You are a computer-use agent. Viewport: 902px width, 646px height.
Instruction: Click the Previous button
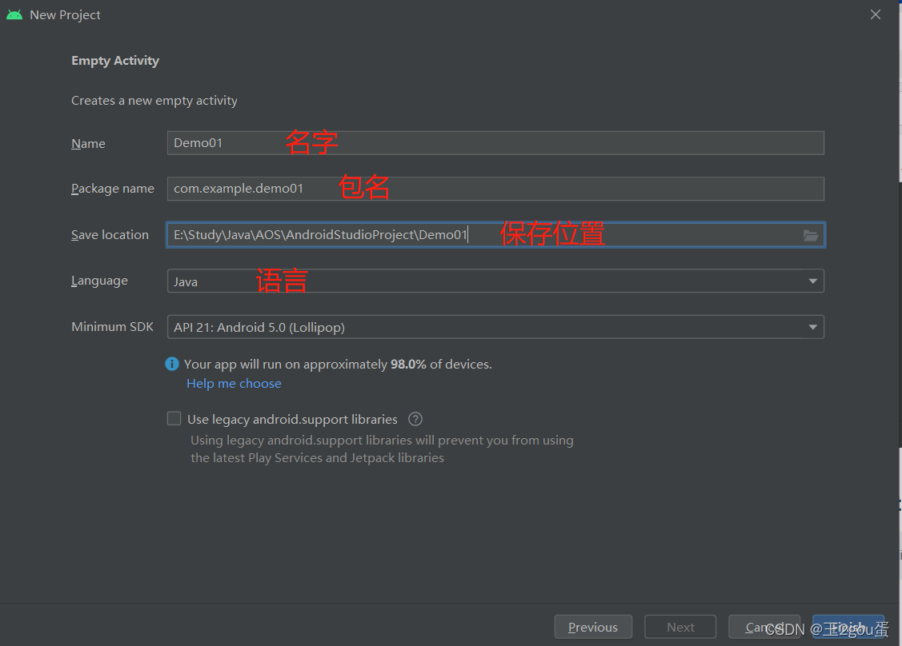click(593, 627)
